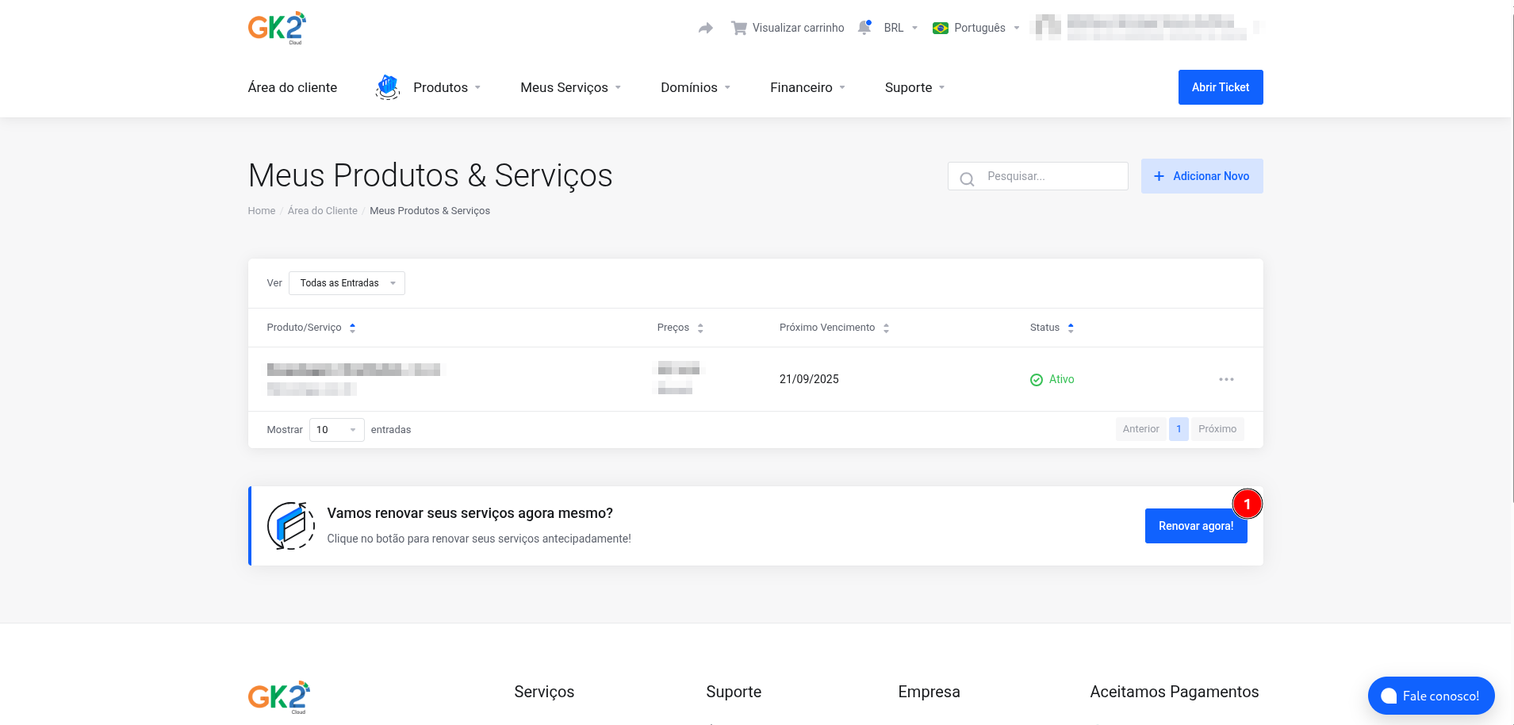Click the share arrow icon
Screen dimensions: 1514x725
pos(705,29)
